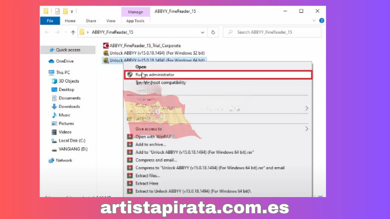Open Music in the sidebar

[64, 115]
